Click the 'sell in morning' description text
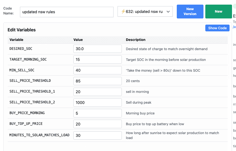 click(x=137, y=92)
